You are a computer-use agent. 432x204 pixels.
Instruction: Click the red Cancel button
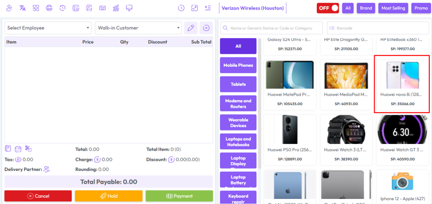tap(38, 196)
